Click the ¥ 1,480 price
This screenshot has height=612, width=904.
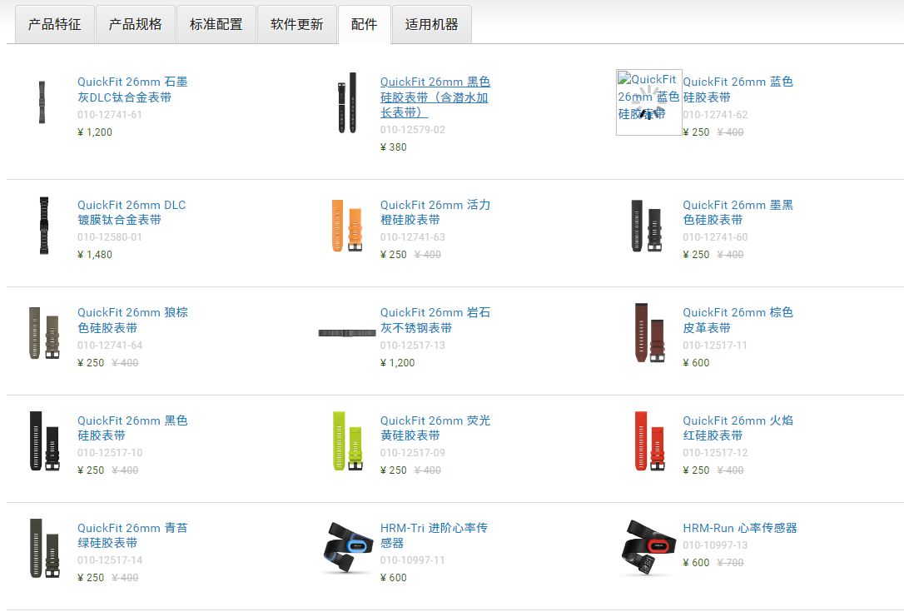pos(95,254)
